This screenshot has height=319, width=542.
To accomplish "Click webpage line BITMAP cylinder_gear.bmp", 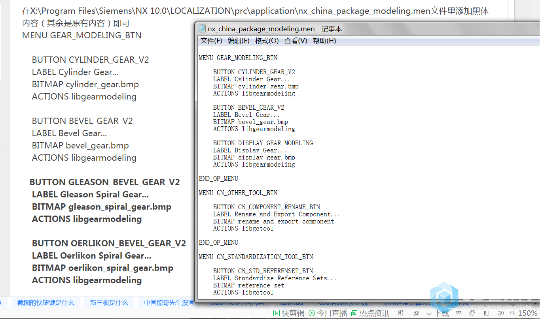I will tap(85, 84).
